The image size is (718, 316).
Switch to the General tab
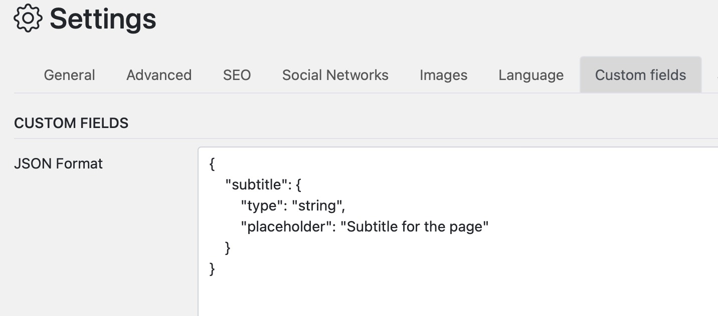[x=69, y=75]
